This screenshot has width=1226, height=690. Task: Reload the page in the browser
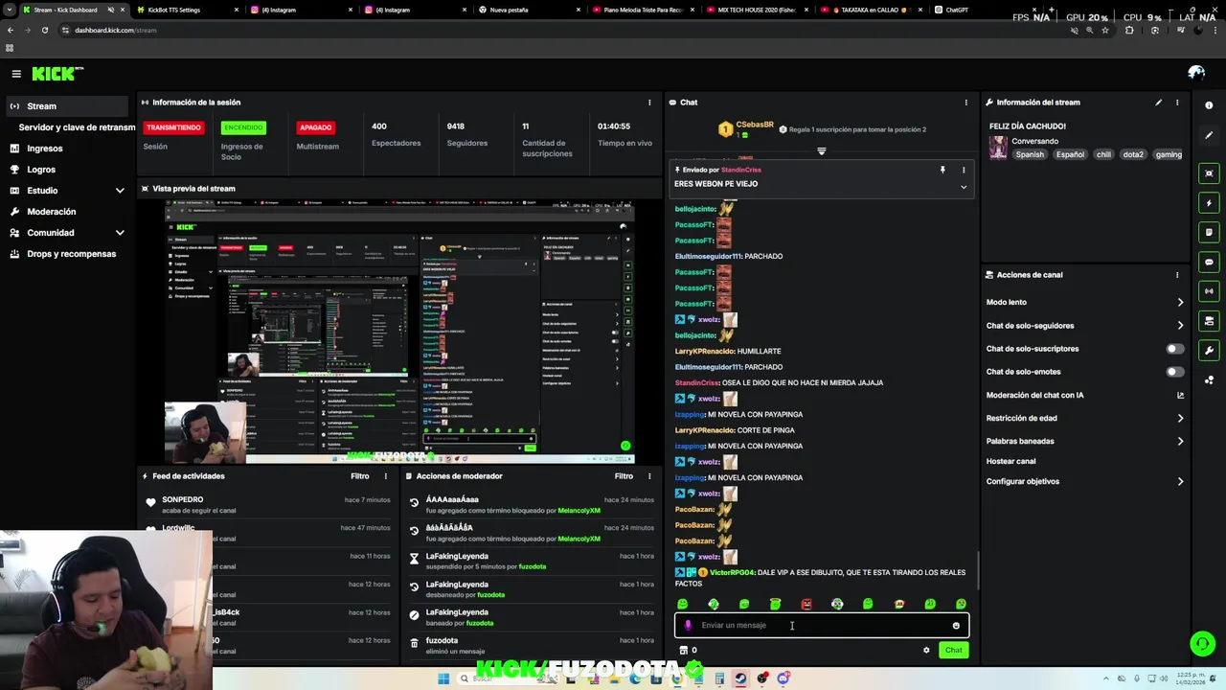pos(44,30)
